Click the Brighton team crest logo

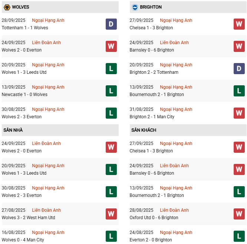[135, 7]
